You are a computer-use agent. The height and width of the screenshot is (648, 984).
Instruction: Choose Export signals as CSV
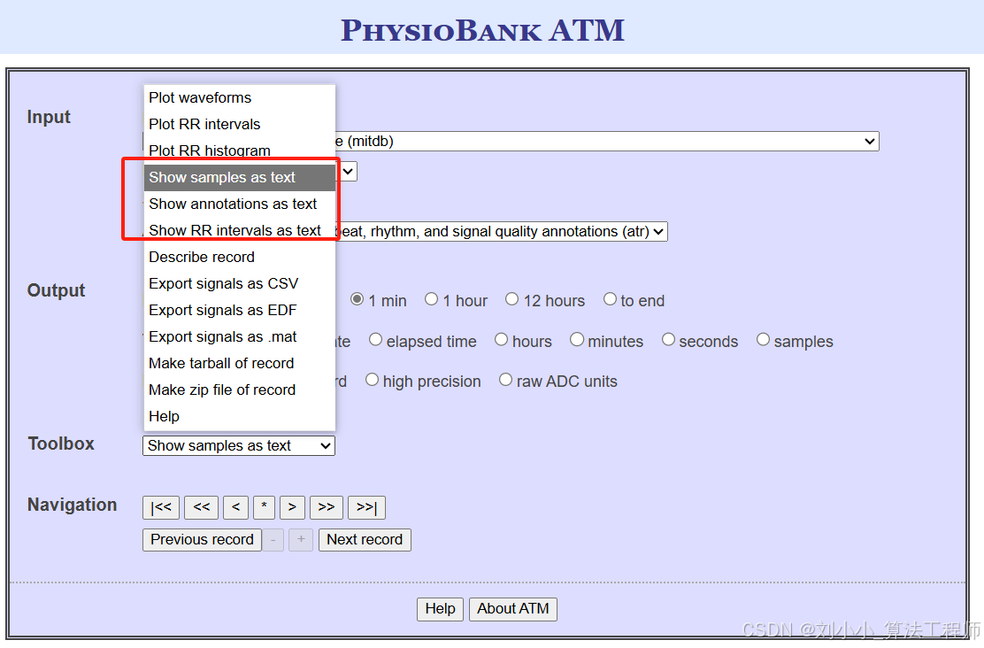239,284
